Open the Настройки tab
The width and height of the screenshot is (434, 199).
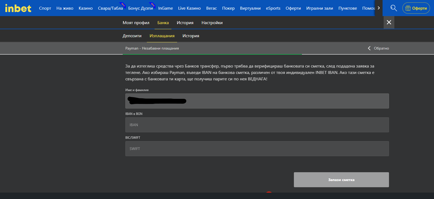(212, 23)
